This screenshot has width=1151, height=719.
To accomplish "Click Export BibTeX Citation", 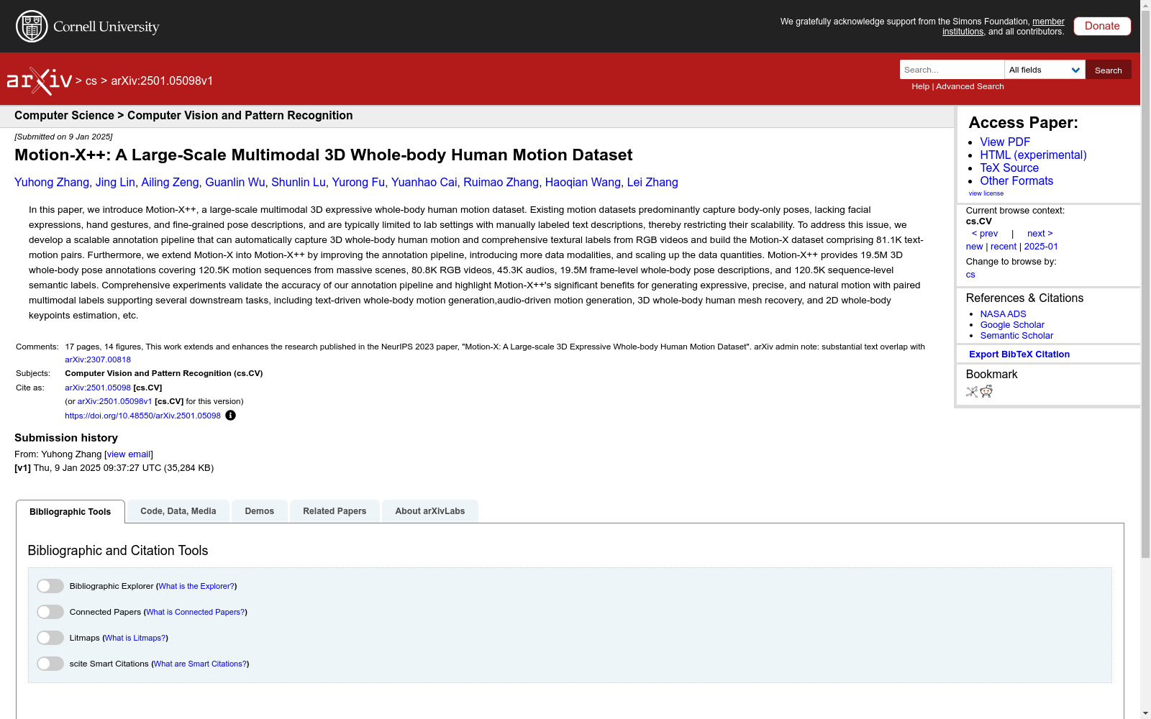I will (x=1019, y=354).
